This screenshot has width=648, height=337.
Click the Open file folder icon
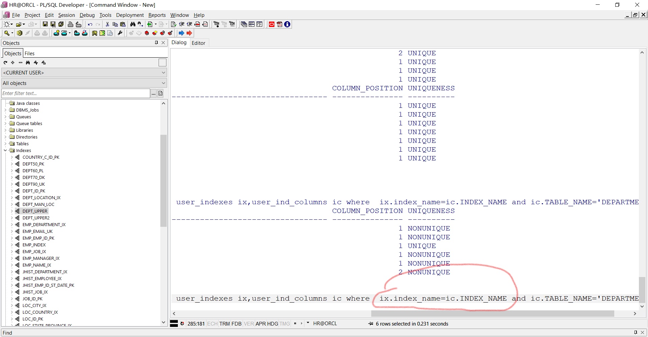pyautogui.click(x=19, y=24)
